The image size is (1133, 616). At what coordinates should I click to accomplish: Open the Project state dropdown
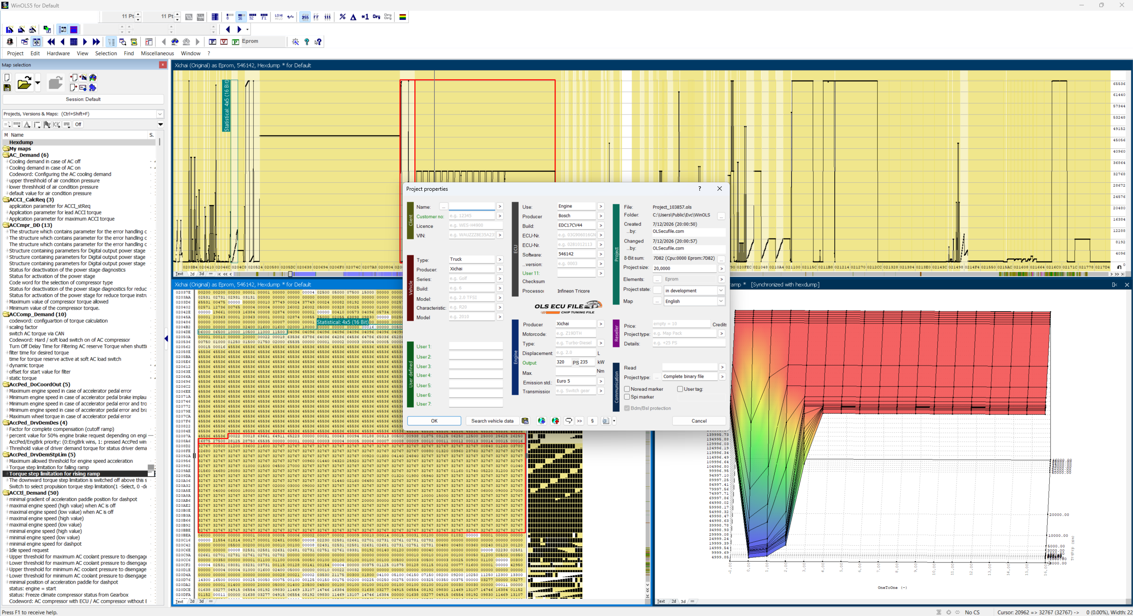694,291
